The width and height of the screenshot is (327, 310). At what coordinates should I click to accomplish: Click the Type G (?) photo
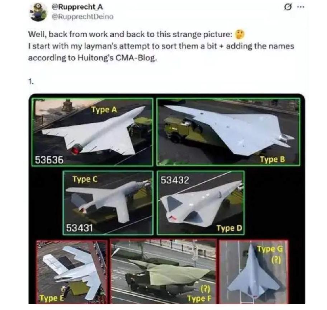click(254, 272)
